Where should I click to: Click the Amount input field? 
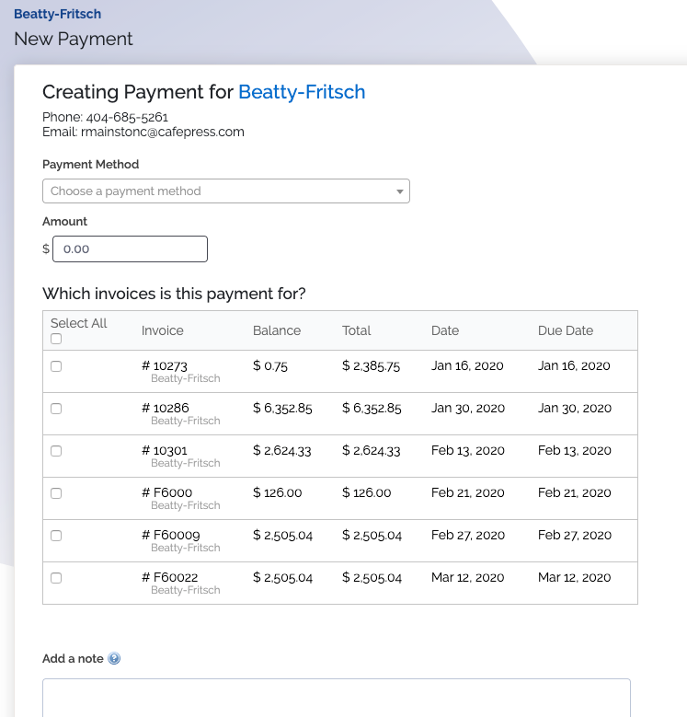131,249
